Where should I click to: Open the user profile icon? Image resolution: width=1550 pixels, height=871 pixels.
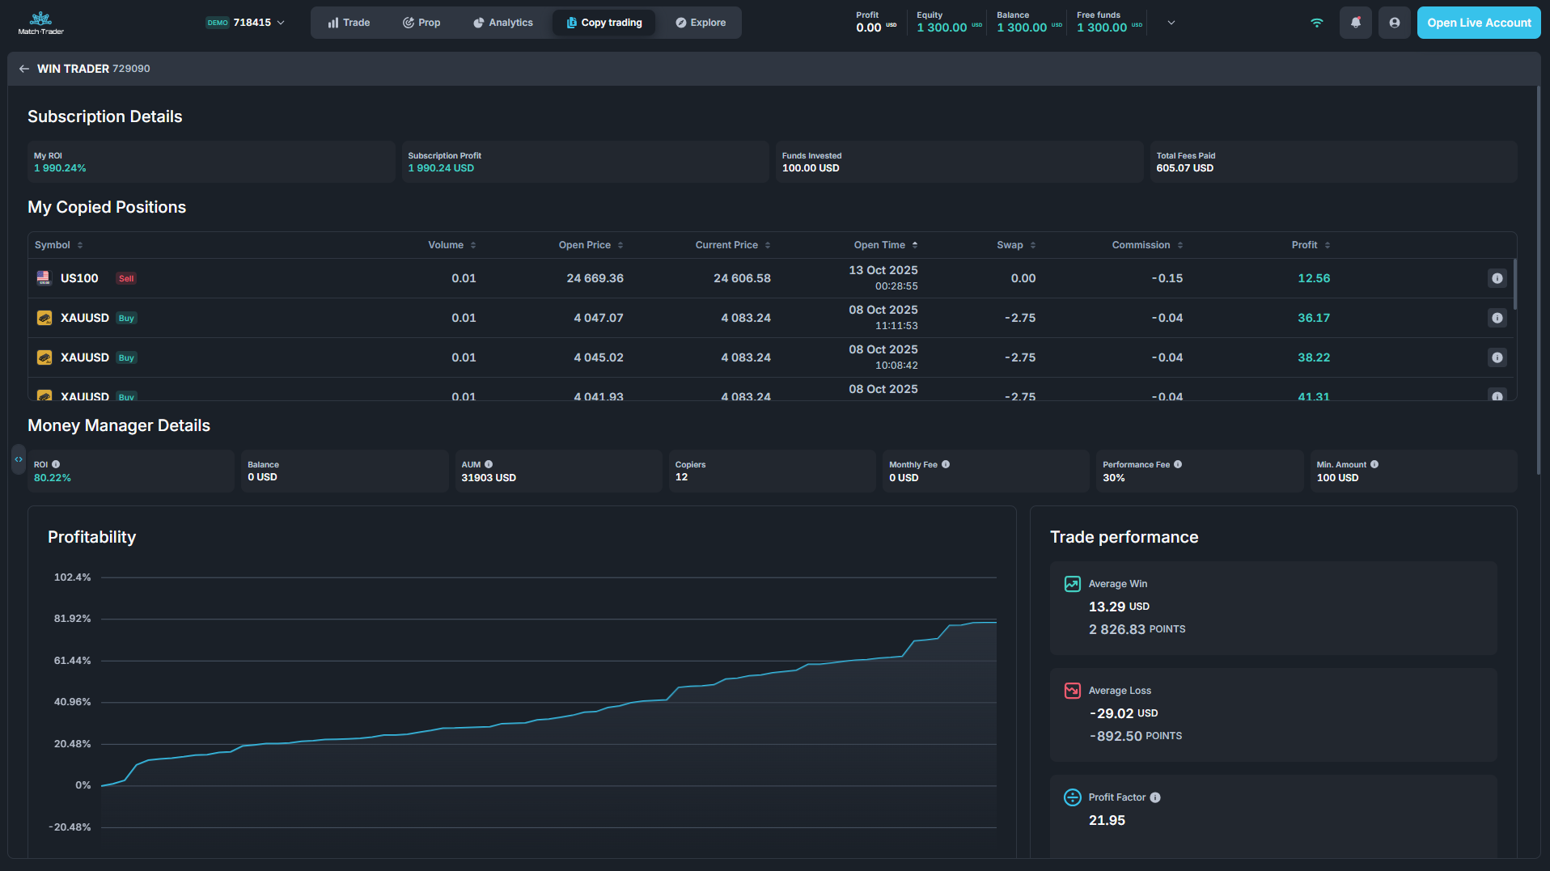pyautogui.click(x=1394, y=23)
